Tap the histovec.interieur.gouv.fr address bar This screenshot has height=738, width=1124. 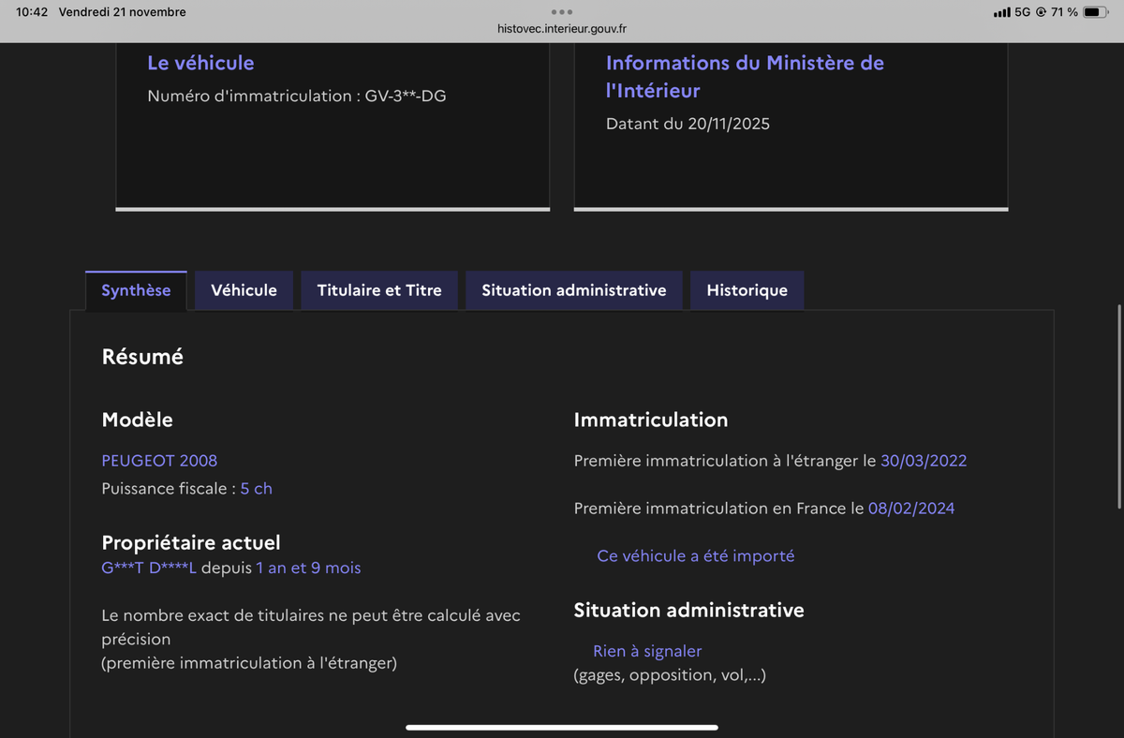562,29
